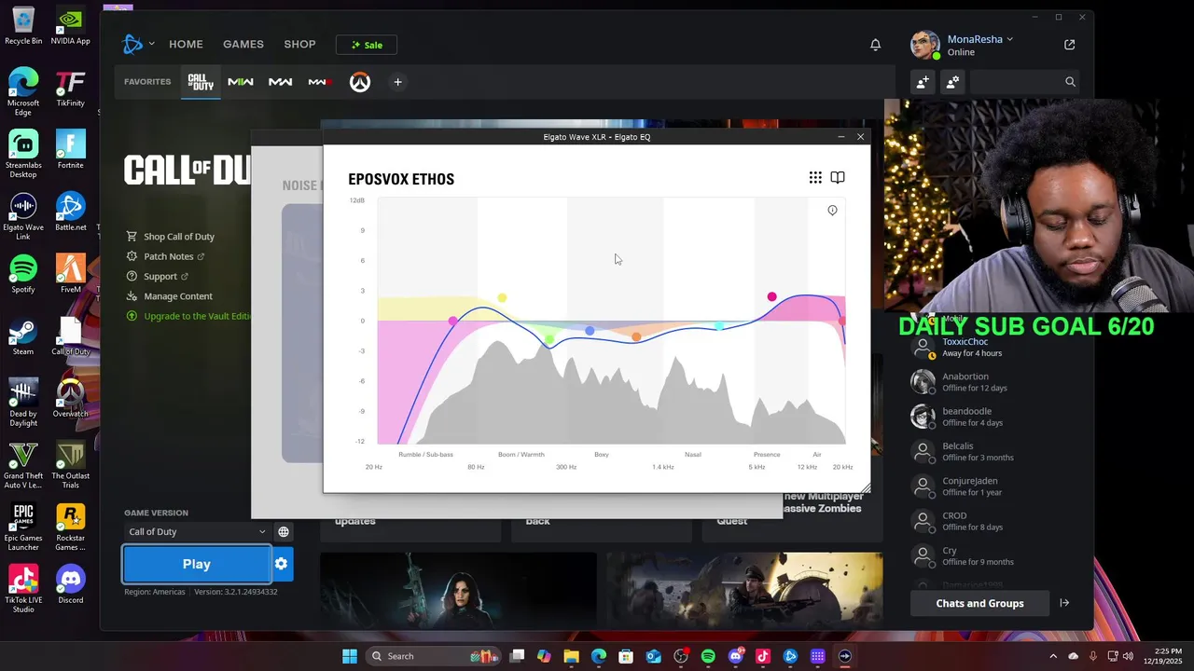Viewport: 1194px width, 671px height.
Task: Show hidden system tray icons
Action: click(1053, 656)
